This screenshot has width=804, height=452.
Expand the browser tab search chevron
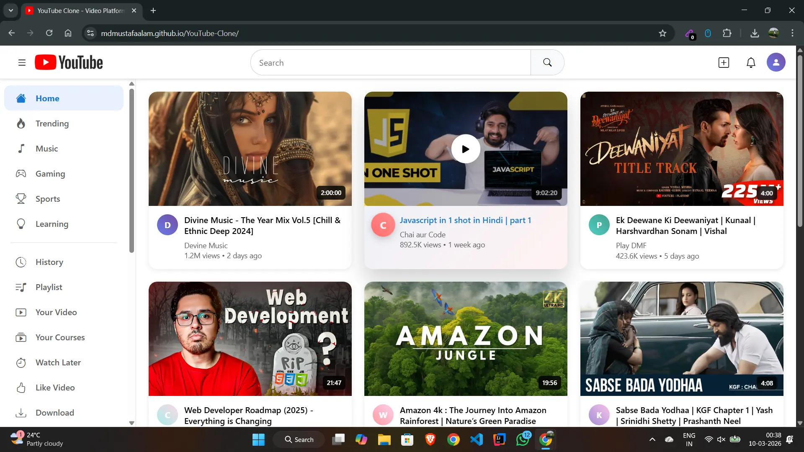[x=10, y=10]
